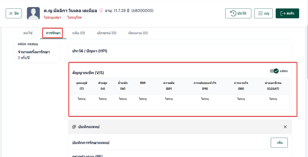Switch to the นัดหมาย (0) tab
The width and height of the screenshot is (308, 157).
tap(138, 33)
